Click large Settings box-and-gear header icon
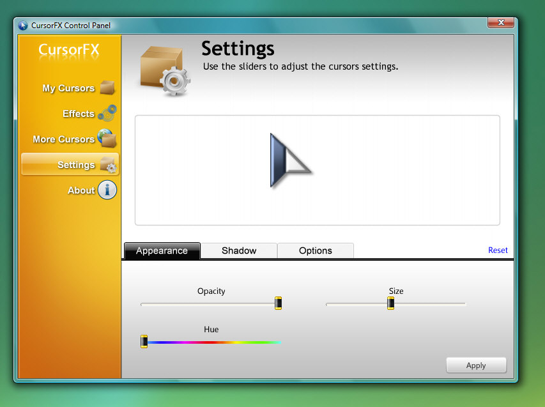Screen dimensions: 545x407 pos(164,72)
